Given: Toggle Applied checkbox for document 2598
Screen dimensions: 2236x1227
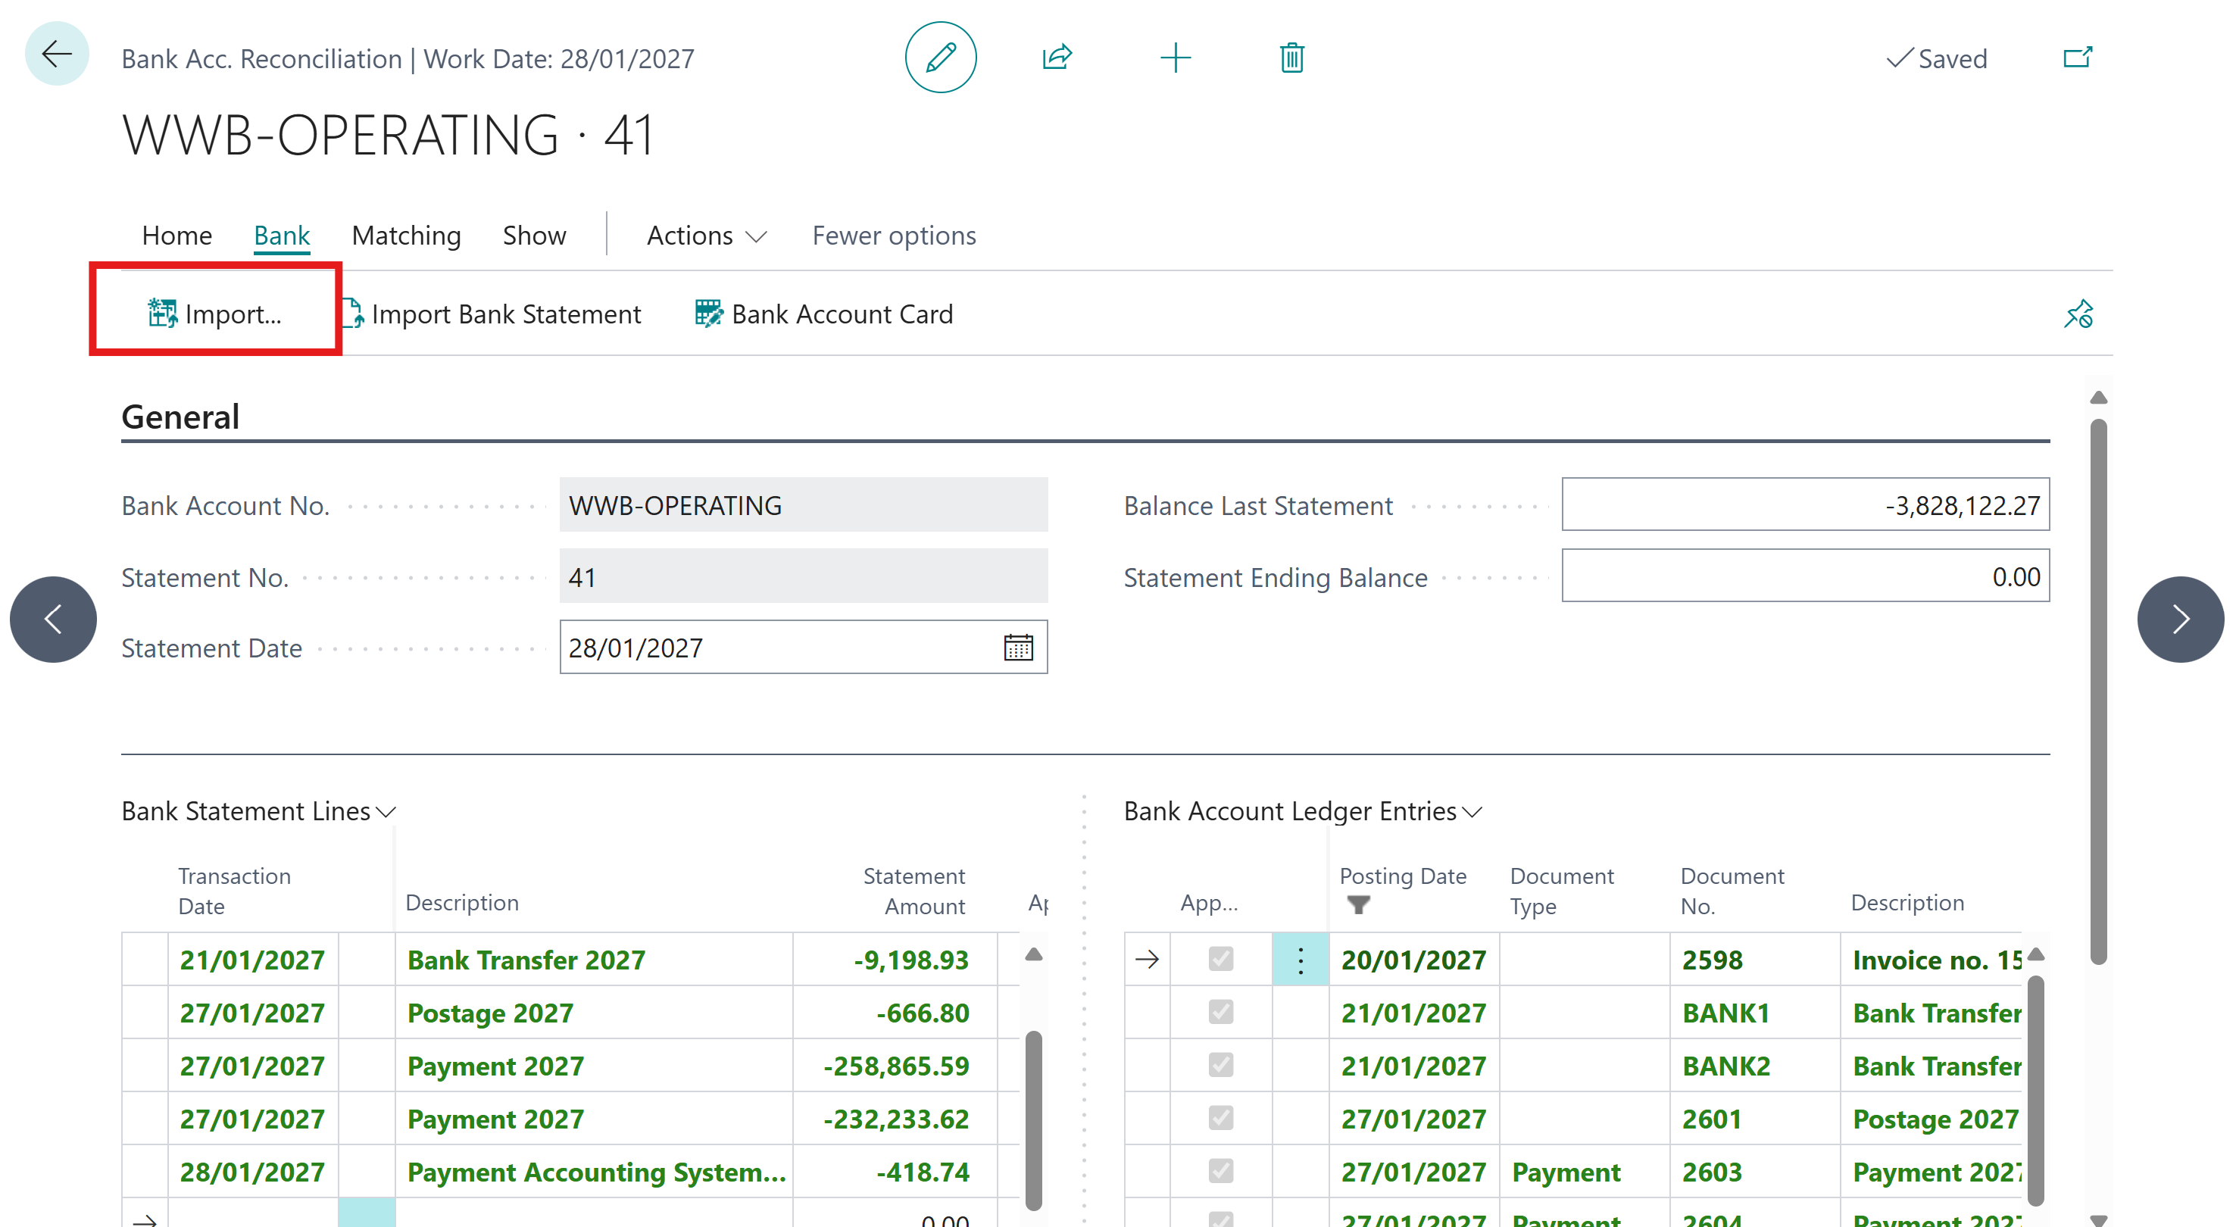Looking at the screenshot, I should click(x=1219, y=959).
